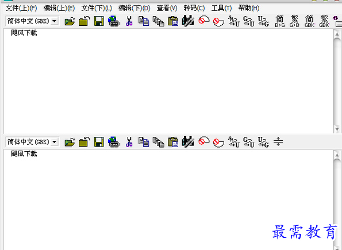Click the U→G conversion icon in upper toolbar
342x250 pixels.
point(263,21)
